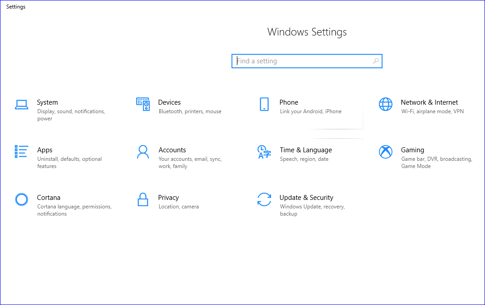This screenshot has width=485, height=305.
Task: Select the Accounts category title
Action: coord(172,150)
